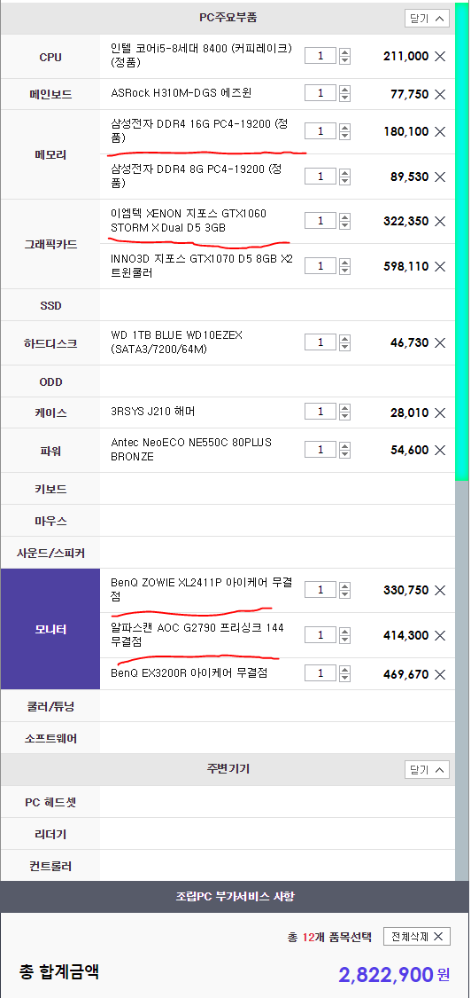471x998 pixels.
Task: Edit quantity field of Samsung DDR4 8G memory
Action: click(x=320, y=177)
